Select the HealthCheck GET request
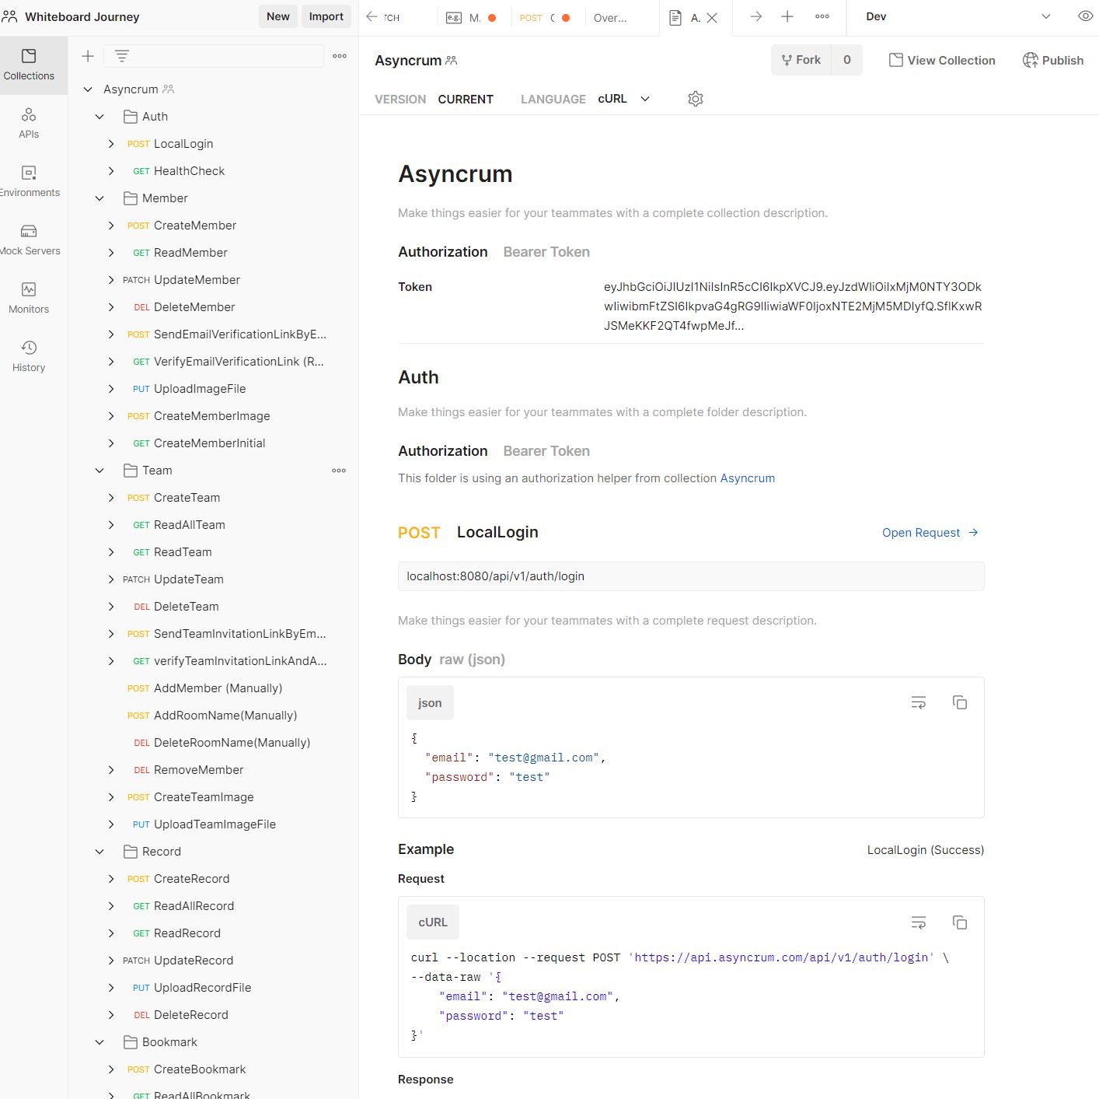1099x1099 pixels. pos(189,171)
